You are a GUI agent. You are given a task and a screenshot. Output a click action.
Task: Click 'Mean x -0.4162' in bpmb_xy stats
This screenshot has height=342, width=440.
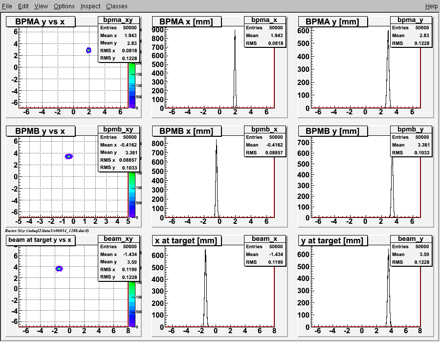[118, 145]
